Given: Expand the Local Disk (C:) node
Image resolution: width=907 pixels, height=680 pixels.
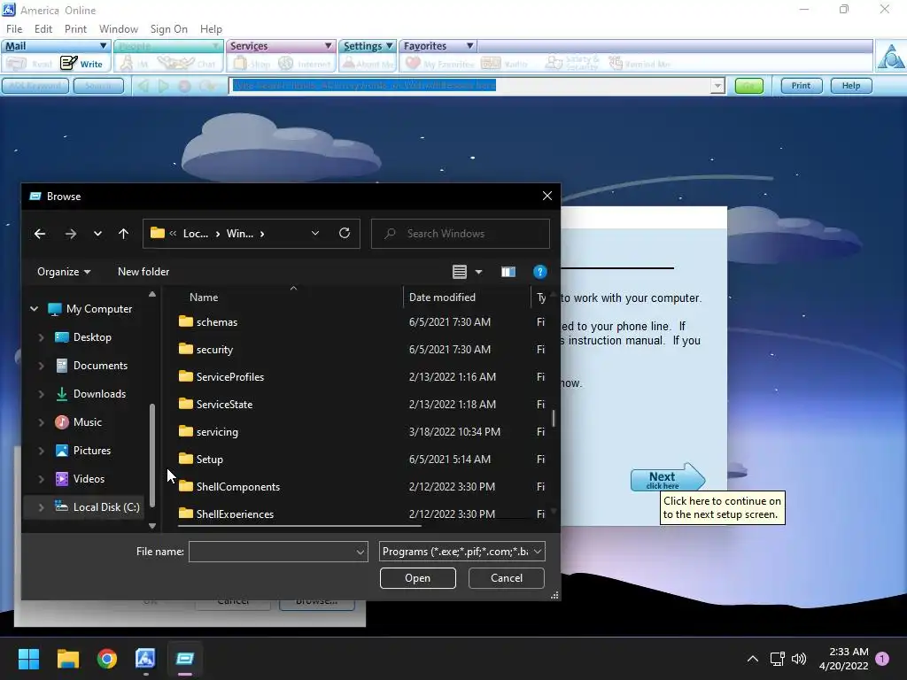Looking at the screenshot, I should [41, 507].
